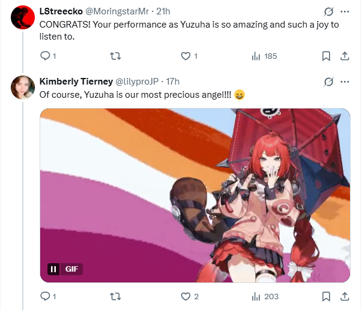Retweet L8treecko's congratulations post
This screenshot has width=362, height=310.
coord(115,56)
